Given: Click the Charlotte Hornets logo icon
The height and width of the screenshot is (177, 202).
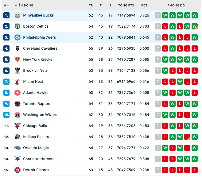Looking at the screenshot, I should (17, 159).
